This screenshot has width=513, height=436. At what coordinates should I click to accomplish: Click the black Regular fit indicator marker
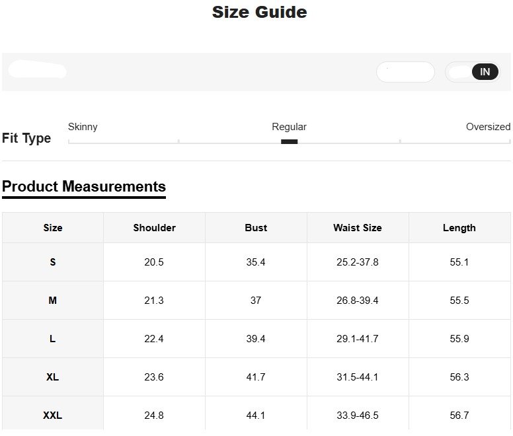point(289,141)
